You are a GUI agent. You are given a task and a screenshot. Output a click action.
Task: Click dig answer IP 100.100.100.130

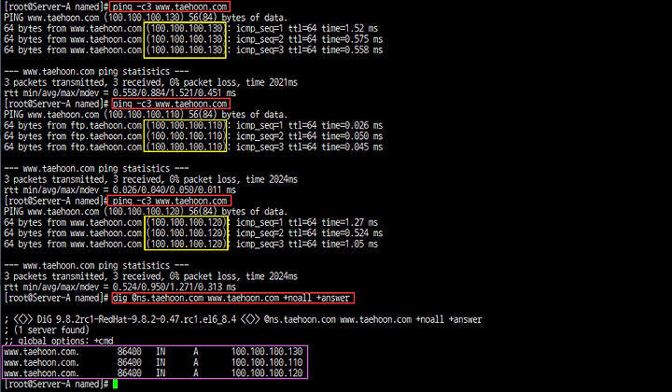click(x=267, y=351)
